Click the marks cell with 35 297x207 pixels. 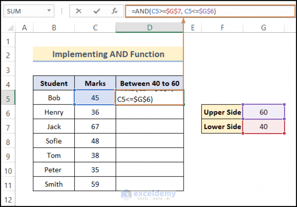coord(95,170)
